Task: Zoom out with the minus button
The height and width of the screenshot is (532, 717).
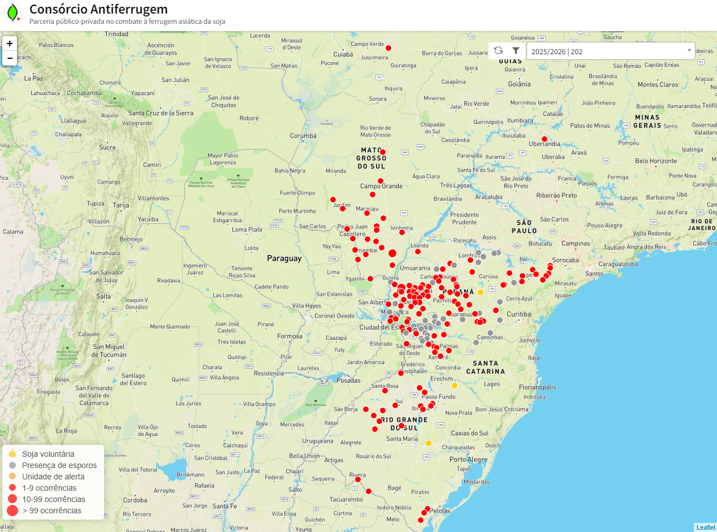Action: pos(10,58)
